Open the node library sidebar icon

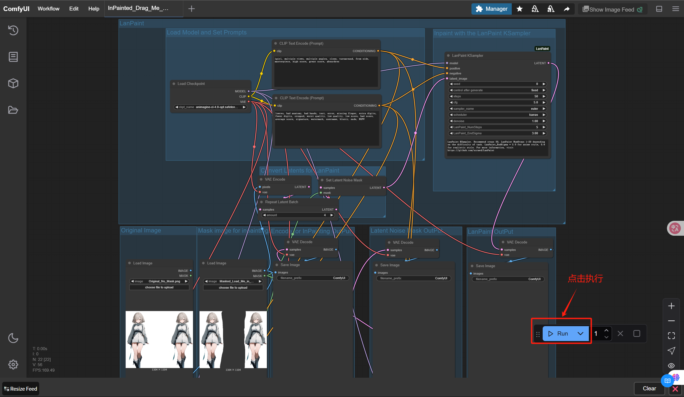(x=13, y=57)
